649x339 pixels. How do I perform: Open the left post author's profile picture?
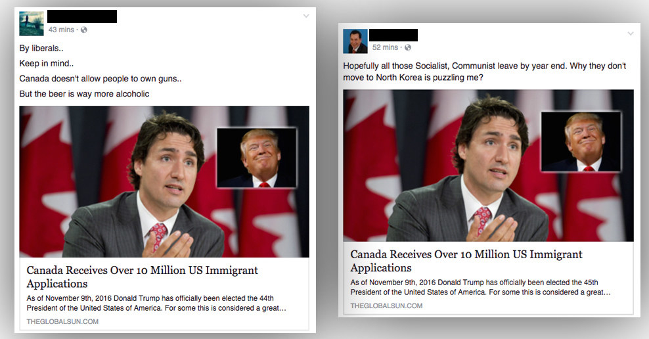(x=32, y=24)
